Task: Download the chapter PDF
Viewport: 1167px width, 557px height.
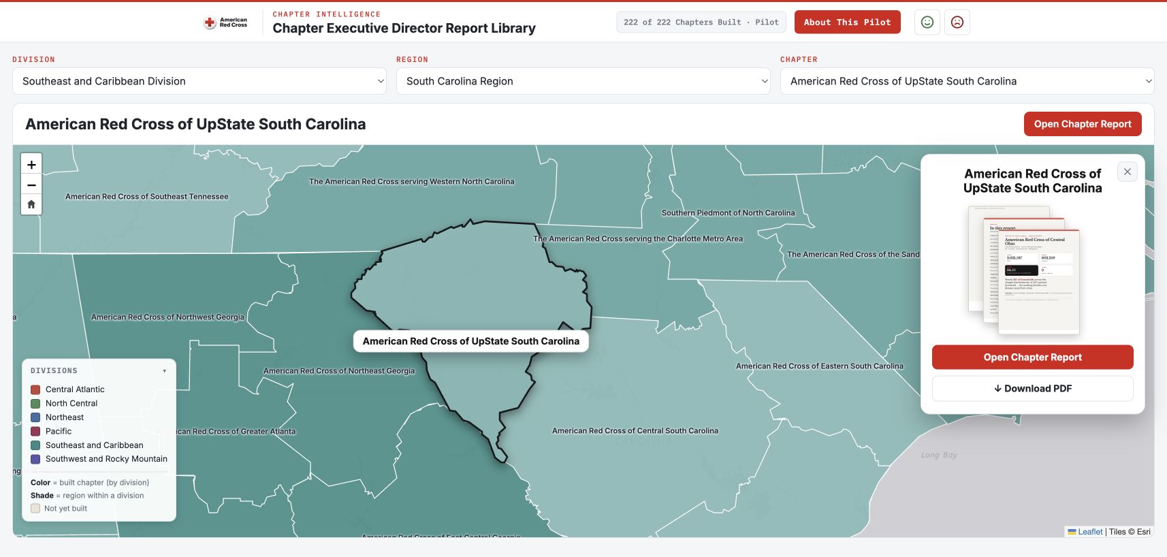Action: (1032, 389)
